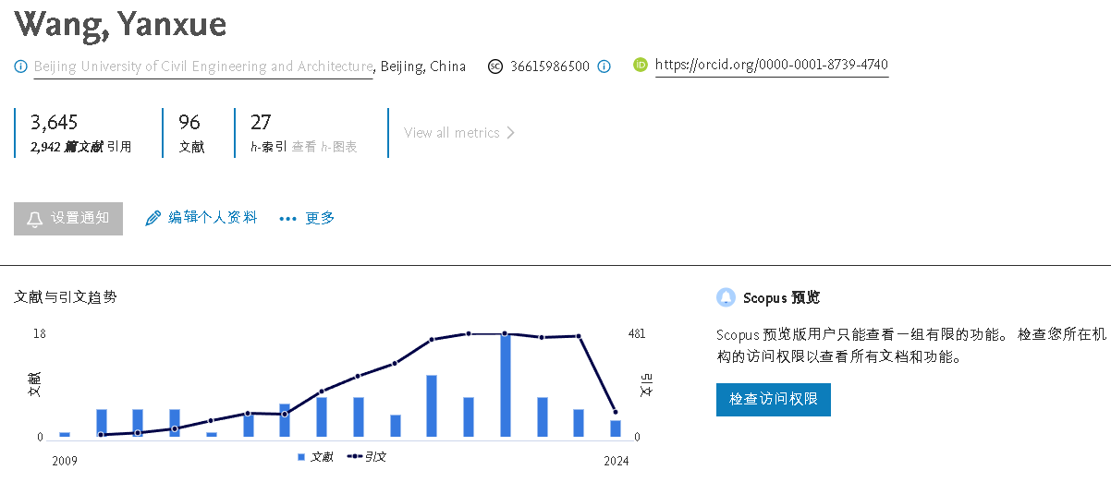Select 编辑个人资料 link
The width and height of the screenshot is (1111, 482).
point(212,218)
